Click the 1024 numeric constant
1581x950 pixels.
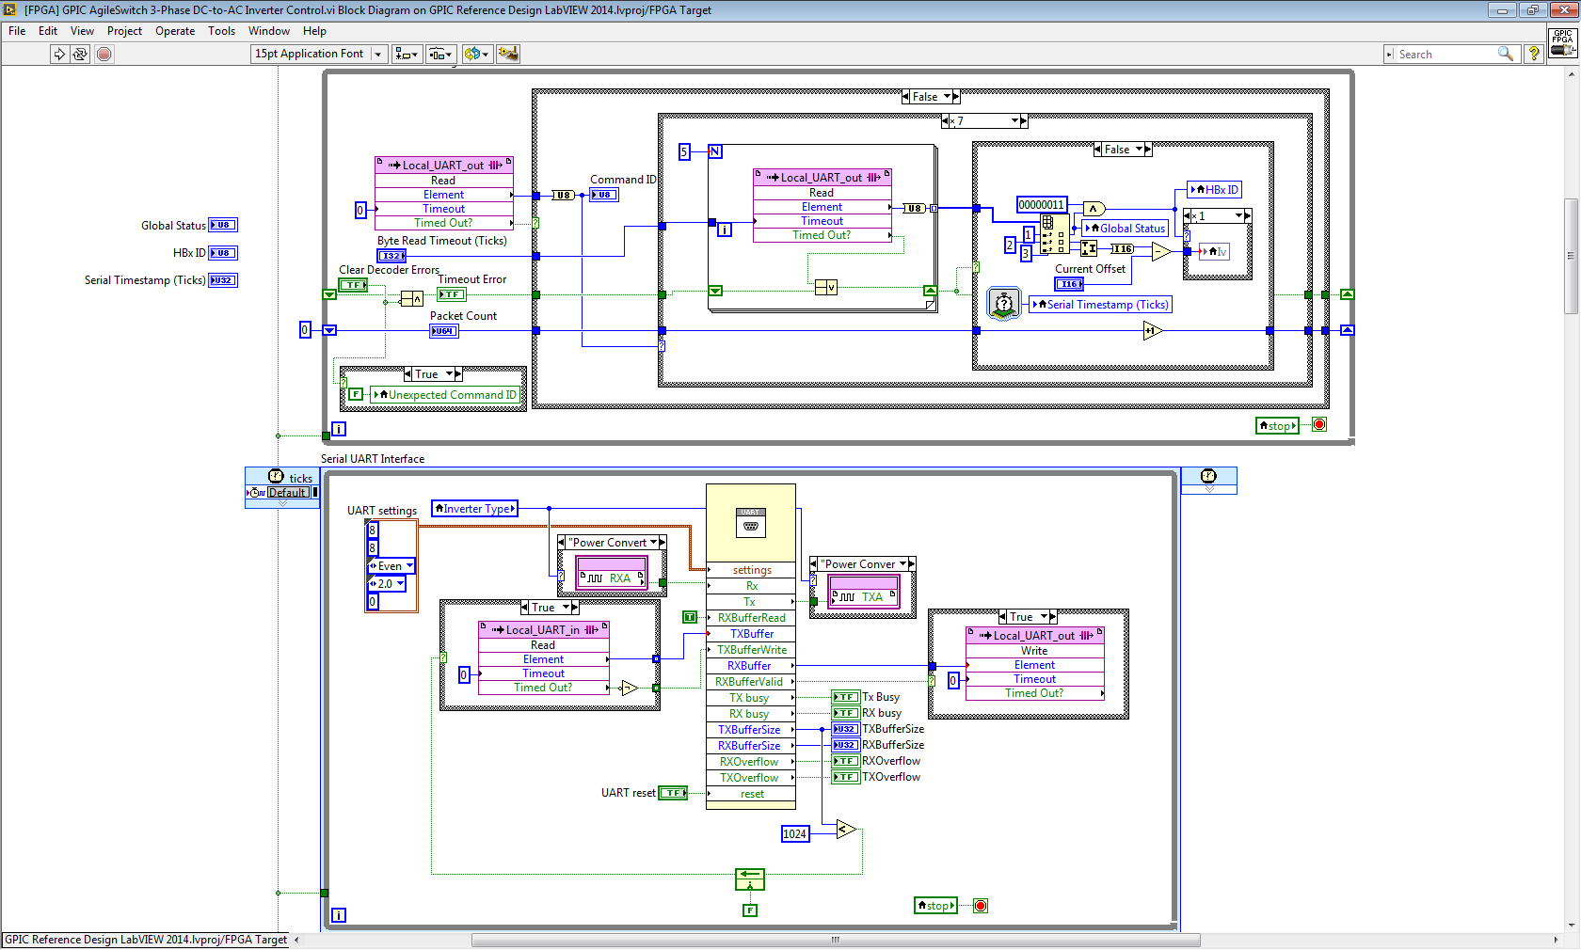pos(795,833)
